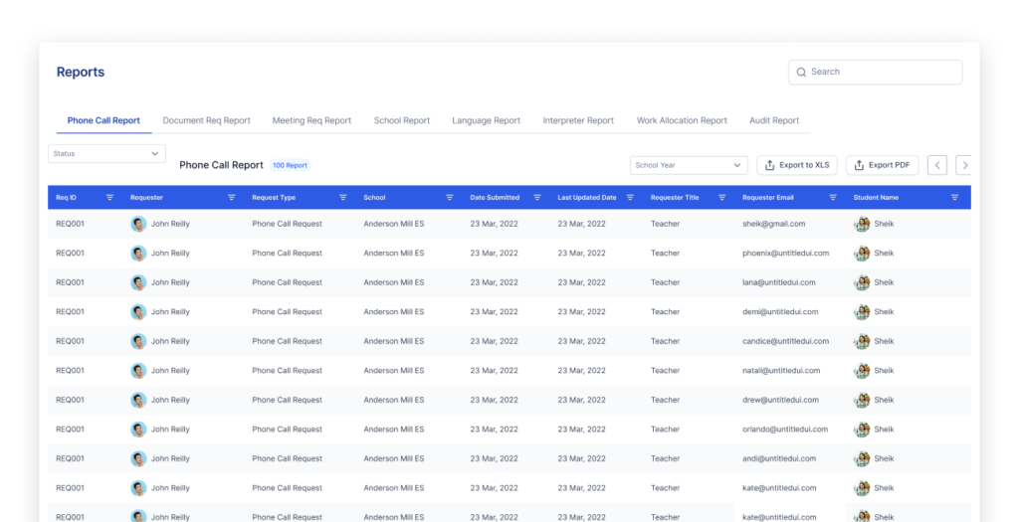Go to previous page with left chevron

tap(936, 165)
